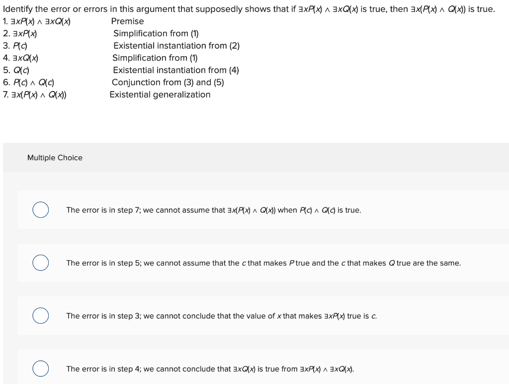
Task: Select the radio button for the step 7 answer
Action: tap(40, 210)
